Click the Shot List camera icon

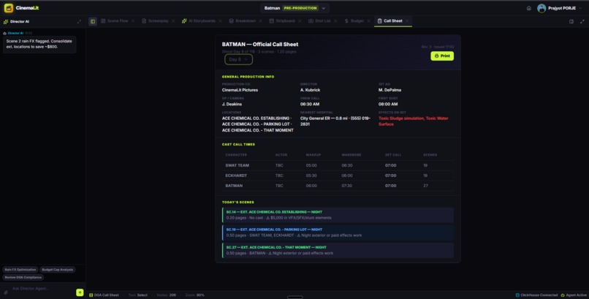pos(311,21)
